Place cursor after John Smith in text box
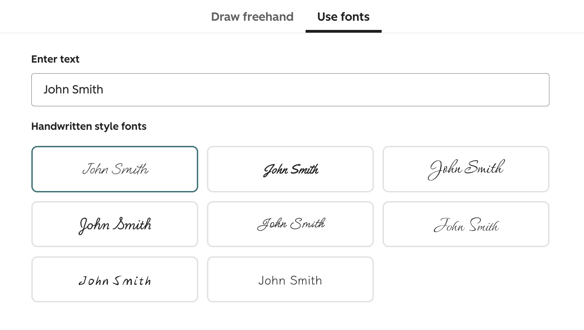This screenshot has height=330, width=584. point(104,90)
